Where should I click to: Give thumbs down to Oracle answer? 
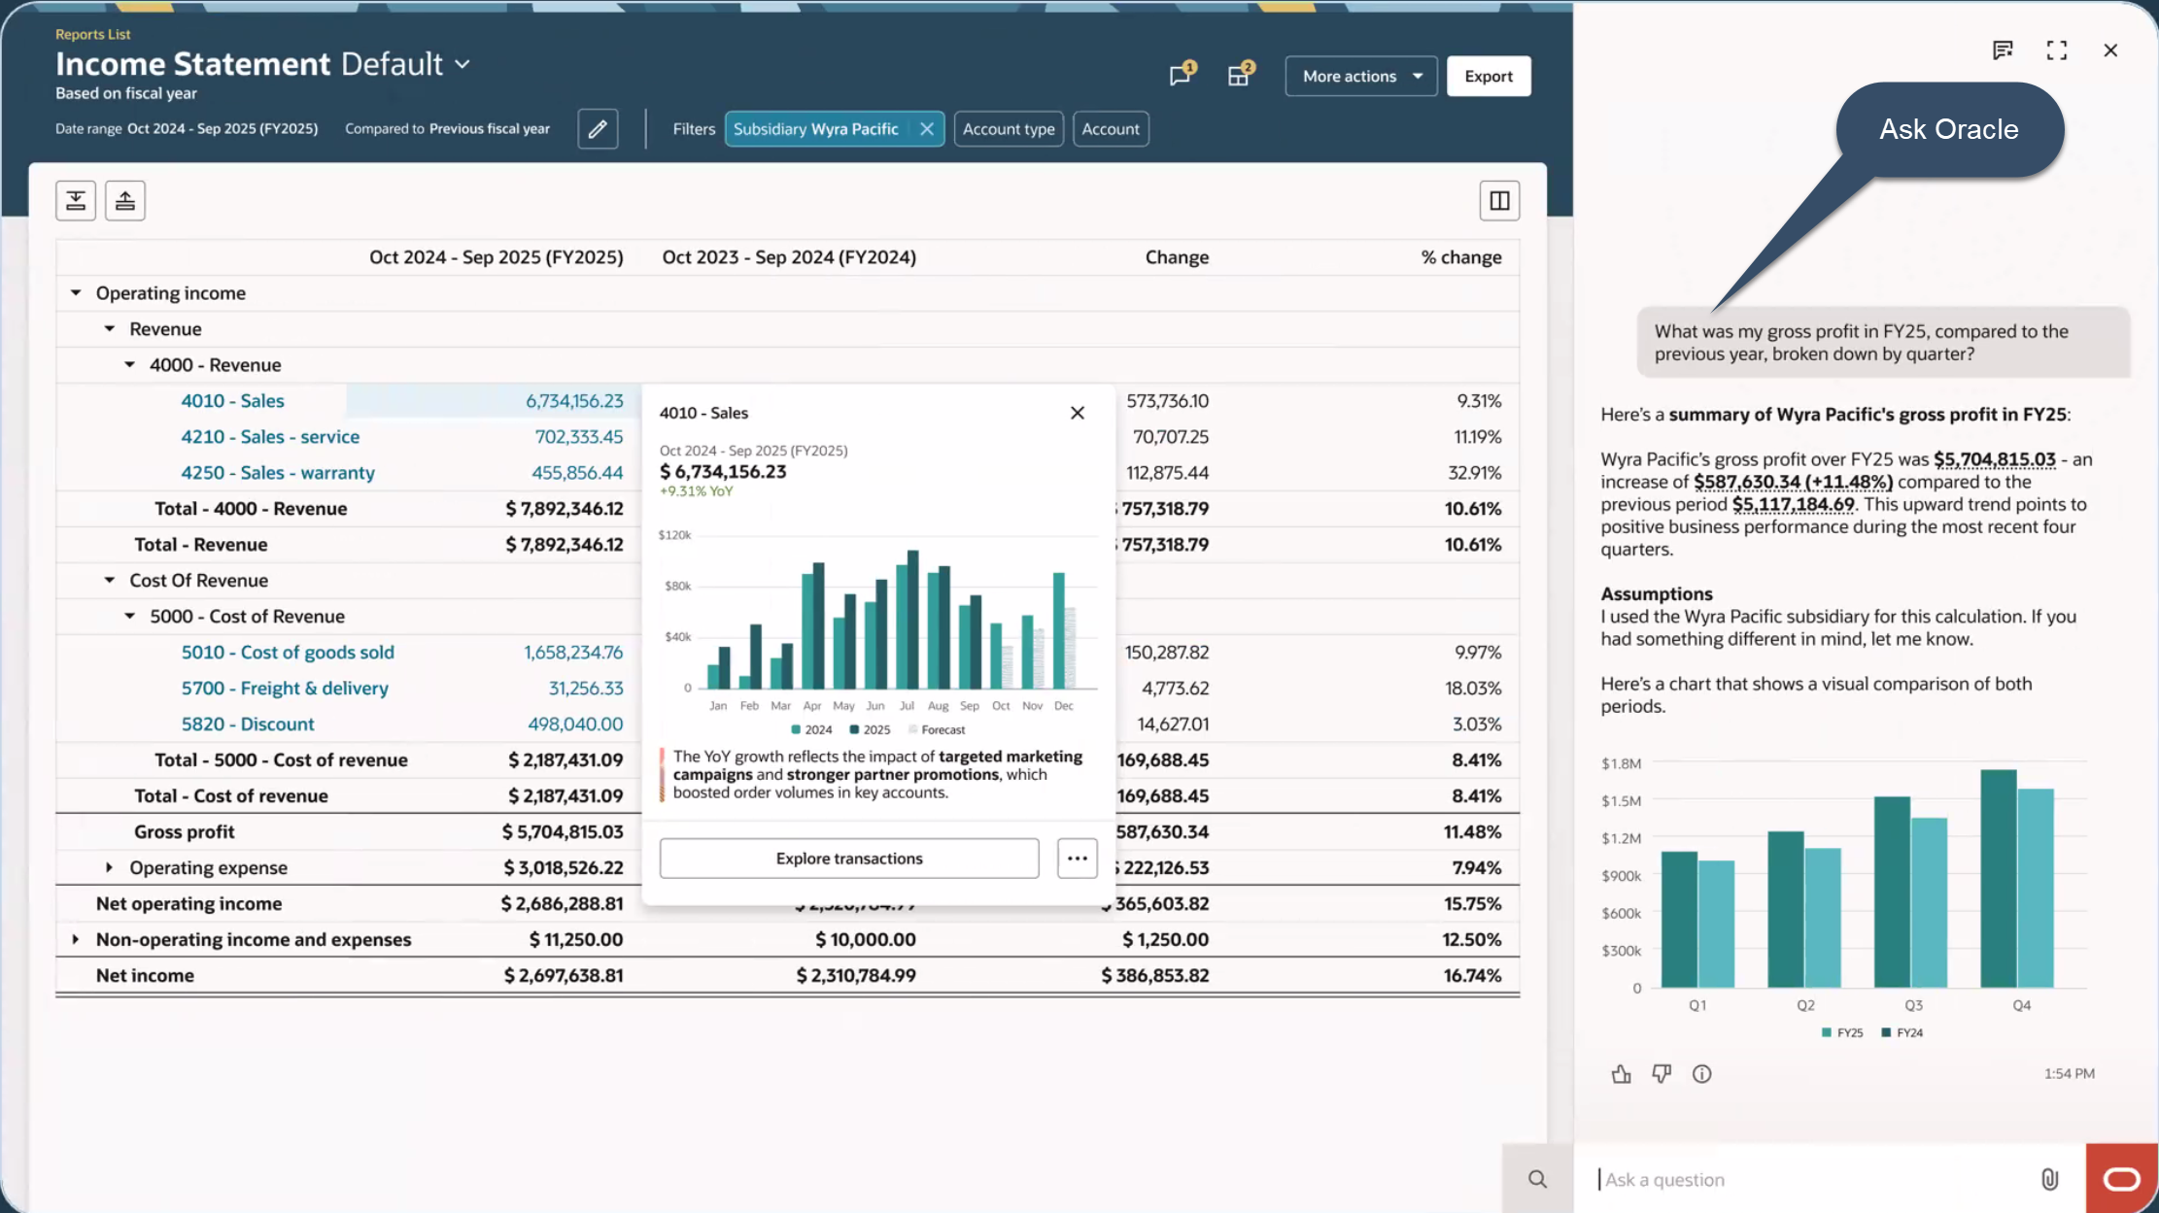(x=1662, y=1074)
